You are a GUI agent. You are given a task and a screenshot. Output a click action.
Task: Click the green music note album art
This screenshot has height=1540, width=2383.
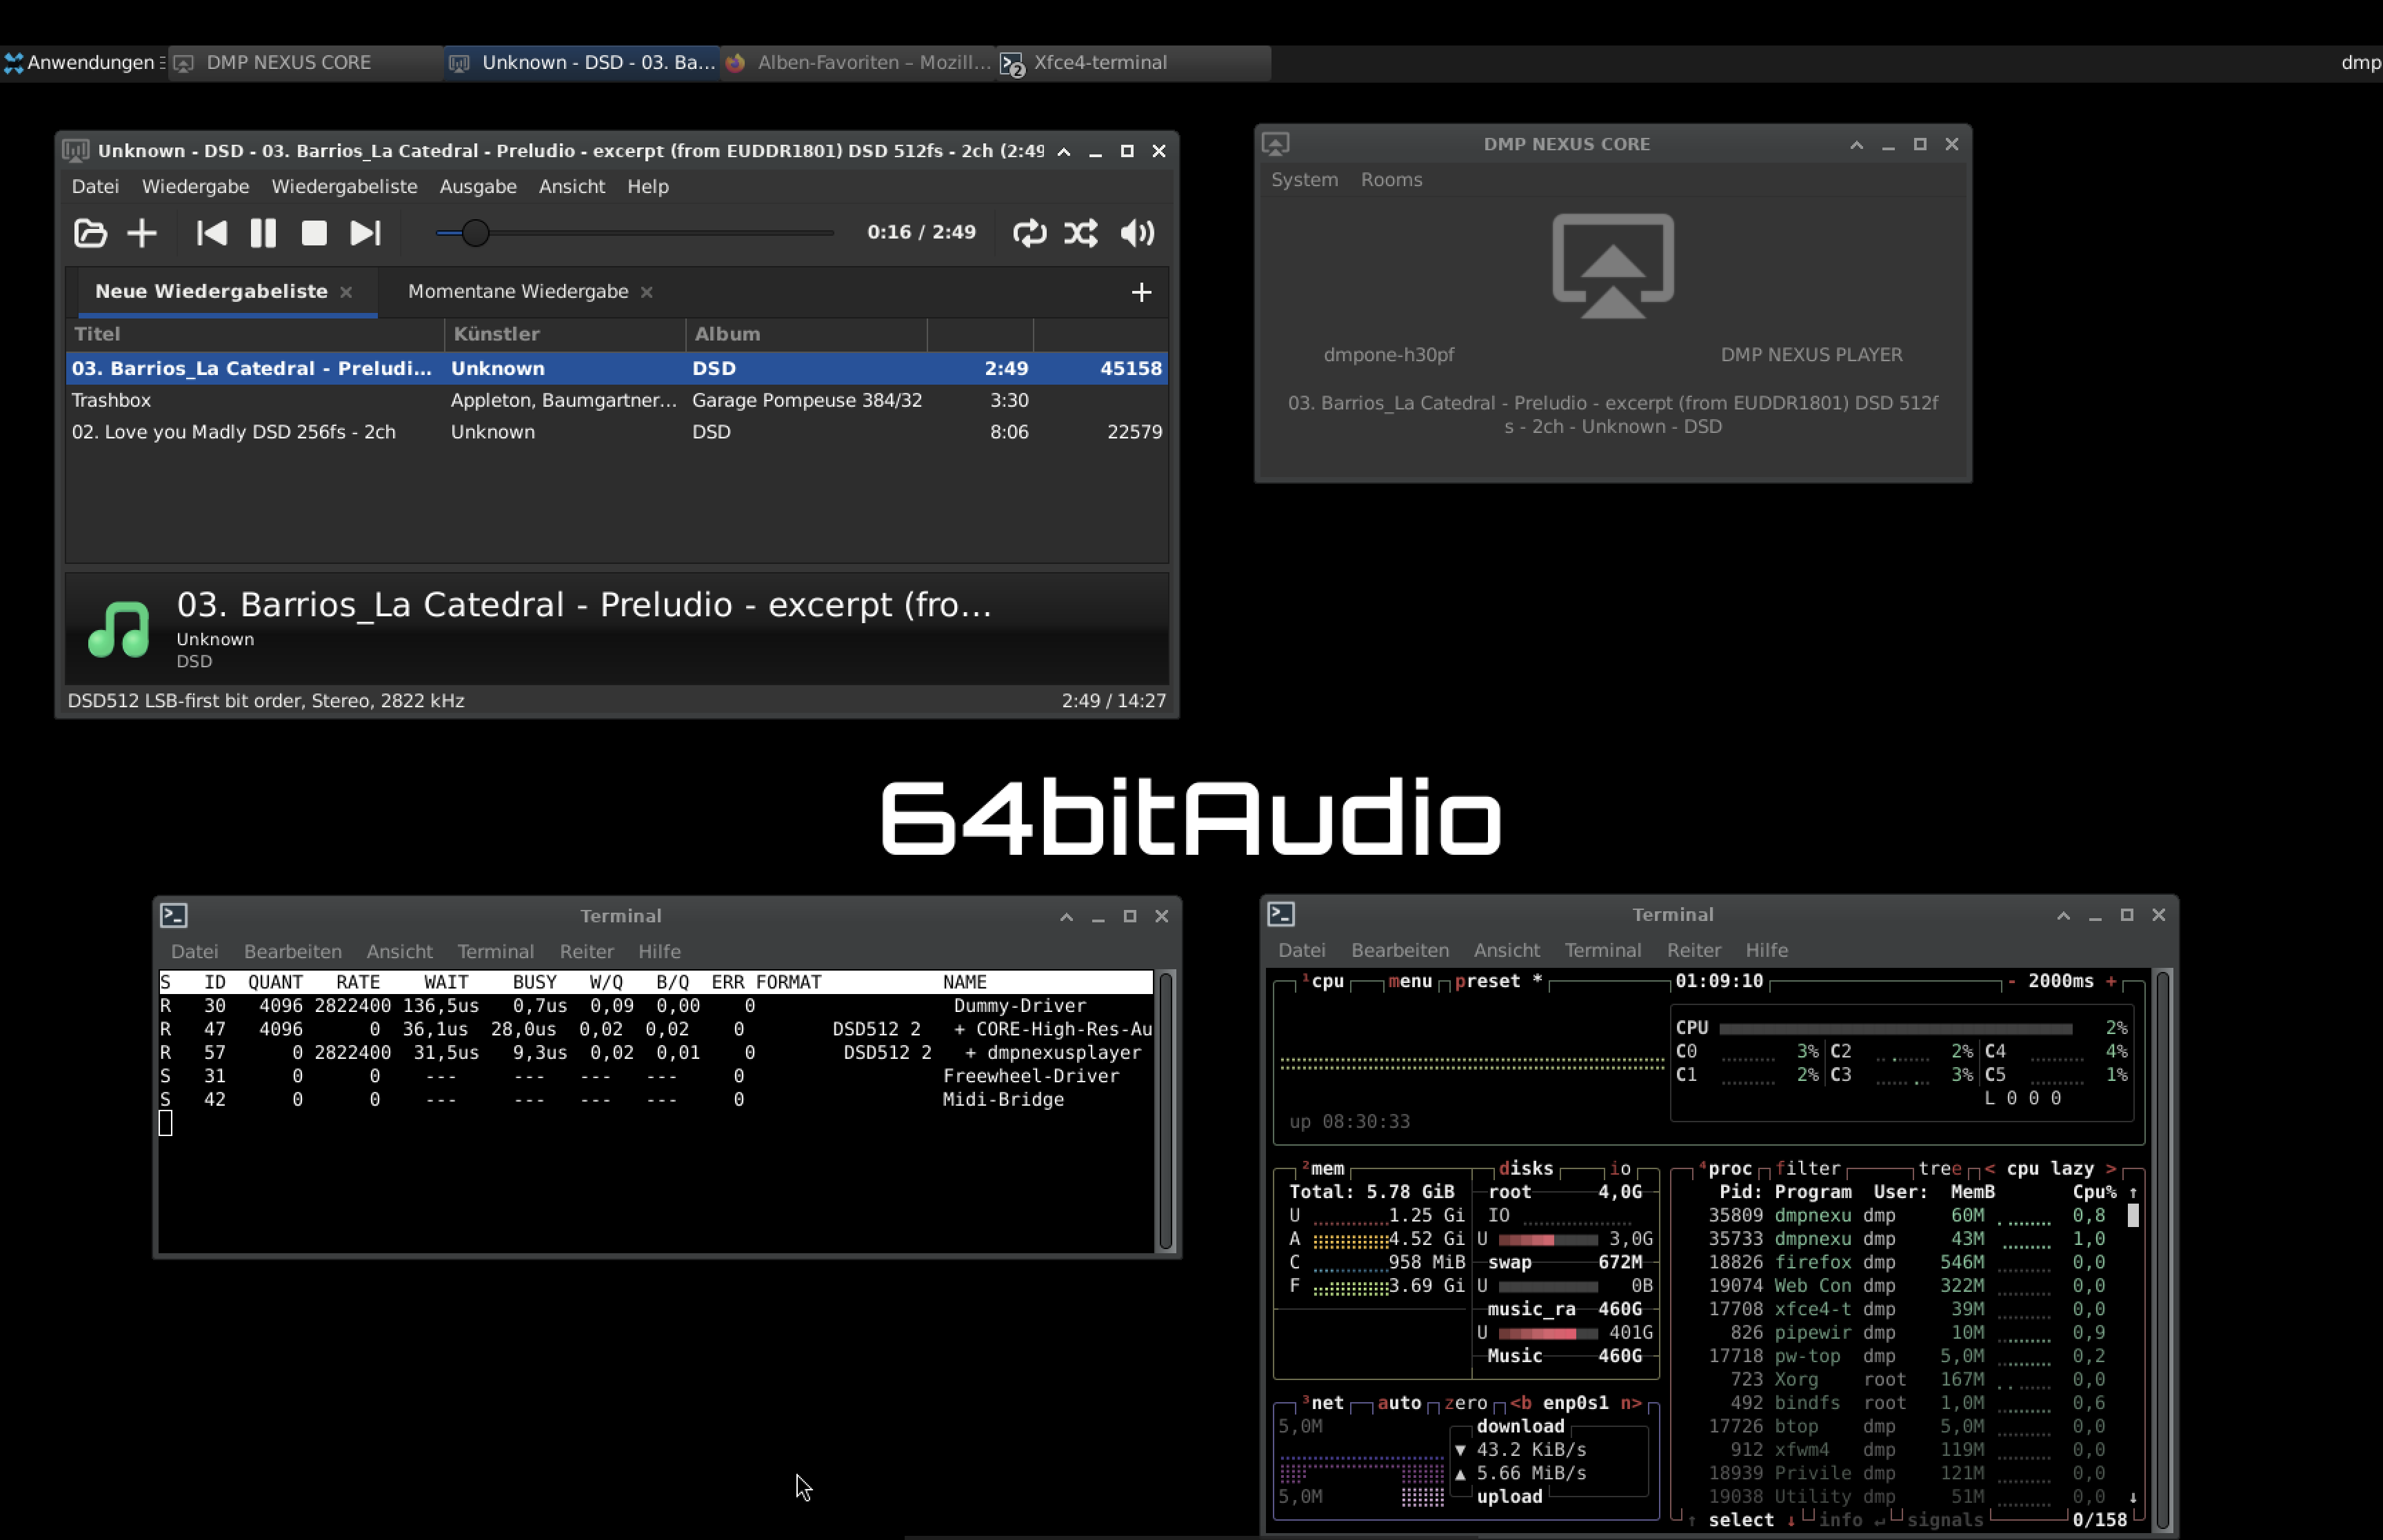[119, 628]
